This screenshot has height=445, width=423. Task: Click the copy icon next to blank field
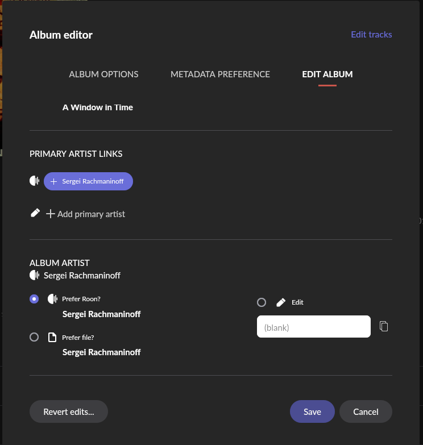tap(384, 326)
